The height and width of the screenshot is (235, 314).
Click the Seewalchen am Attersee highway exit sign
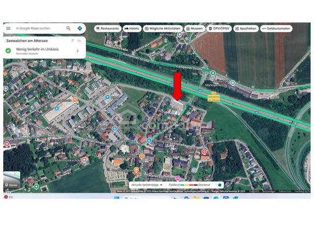coord(214,97)
